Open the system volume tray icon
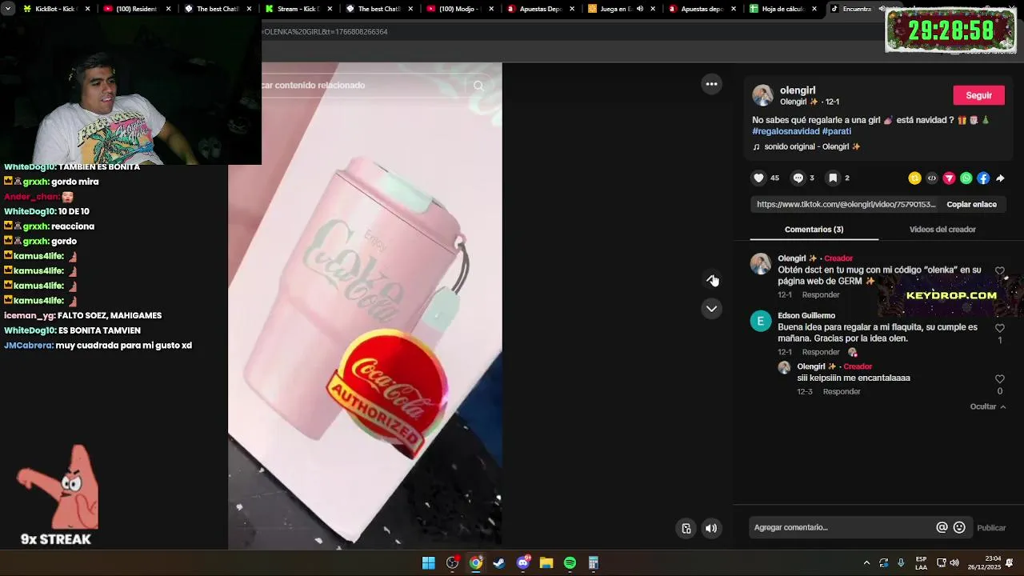This screenshot has width=1024, height=576. pos(954,563)
